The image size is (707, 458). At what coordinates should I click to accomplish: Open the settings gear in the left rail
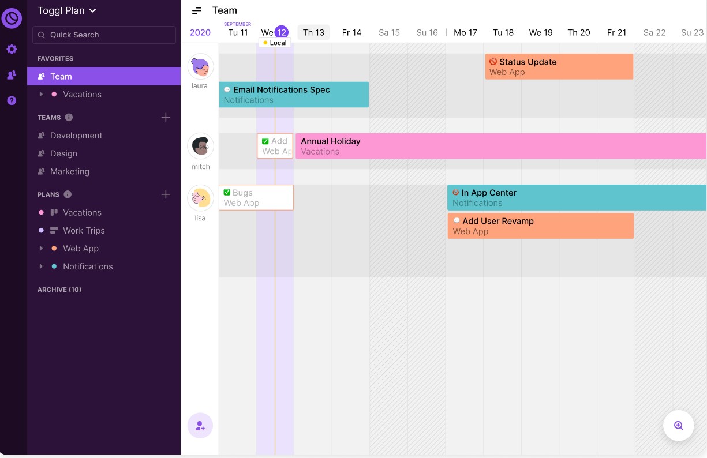pyautogui.click(x=12, y=49)
